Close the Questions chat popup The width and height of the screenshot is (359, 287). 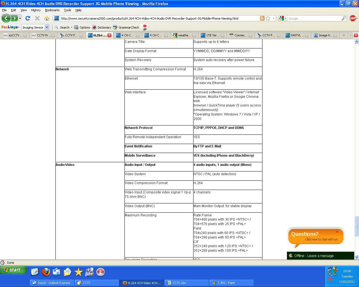coord(337,232)
